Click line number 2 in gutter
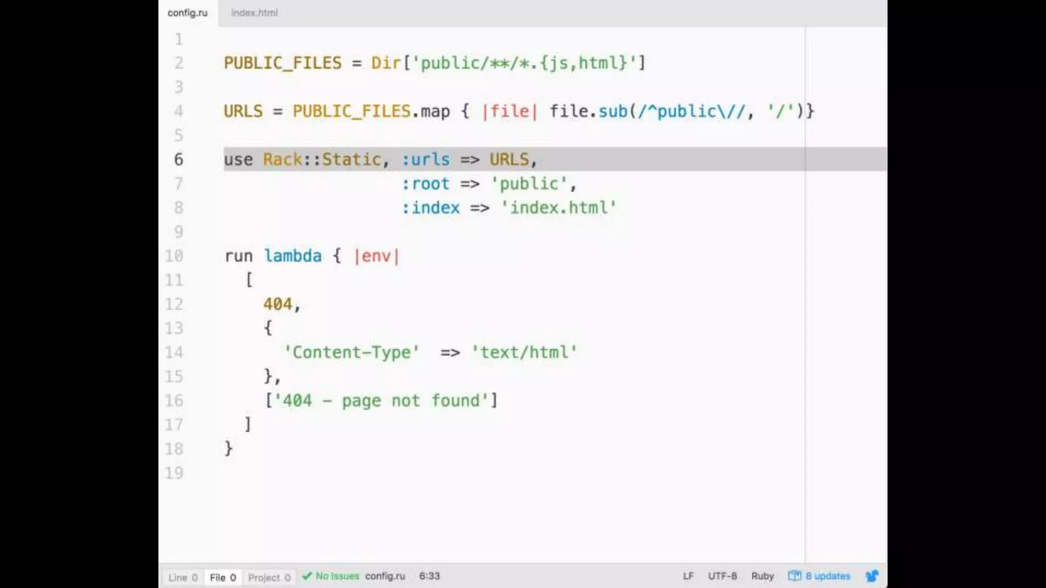1046x588 pixels. pos(179,63)
